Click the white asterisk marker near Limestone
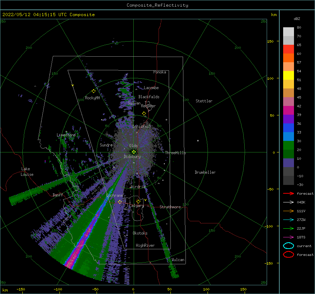The width and height of the screenshot is (315, 294). pos(66,132)
